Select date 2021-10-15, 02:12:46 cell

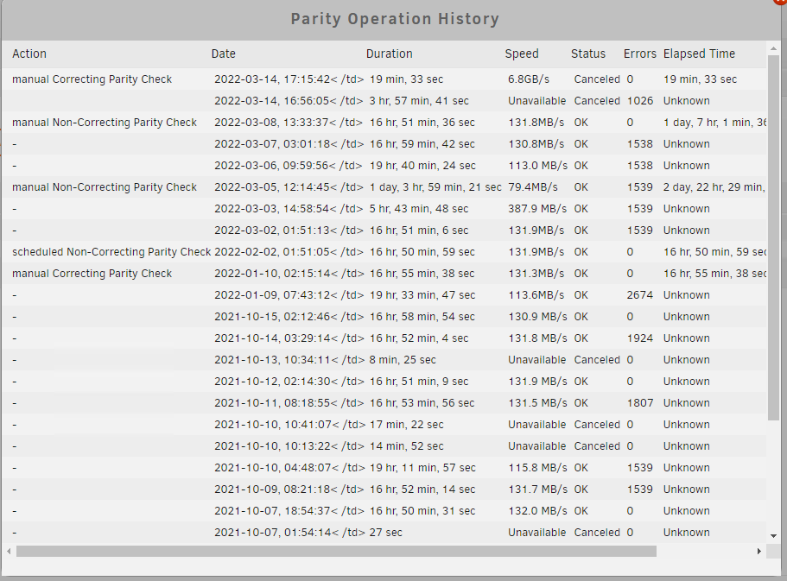pos(289,317)
